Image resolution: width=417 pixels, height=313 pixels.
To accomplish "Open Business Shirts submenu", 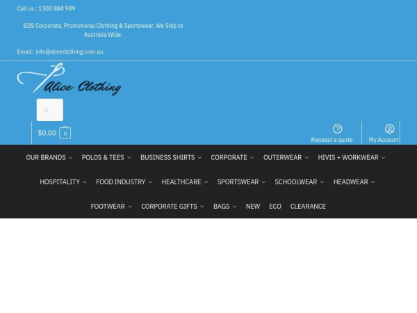I will click(170, 158).
